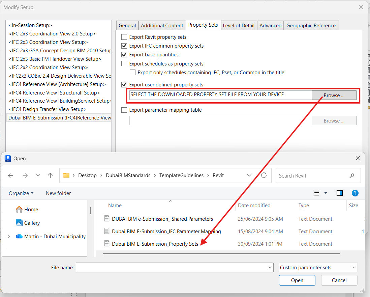This screenshot has width=370, height=297.
Task: Open the Advanced tab
Action: pyautogui.click(x=270, y=26)
